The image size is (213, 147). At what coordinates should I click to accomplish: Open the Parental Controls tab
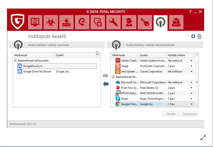129,22
